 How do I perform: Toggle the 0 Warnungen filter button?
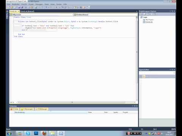point(27,109)
